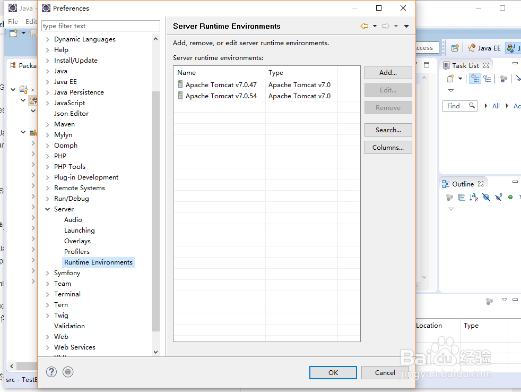Select Apache Tomcat v7.0.54 runtime row
This screenshot has width=521, height=392.
[266, 96]
